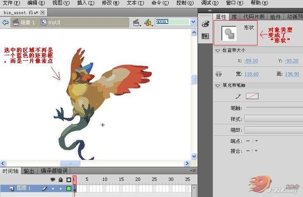Open the 视图 menu
Viewport: 303px width, 197px height.
click(61, 3)
